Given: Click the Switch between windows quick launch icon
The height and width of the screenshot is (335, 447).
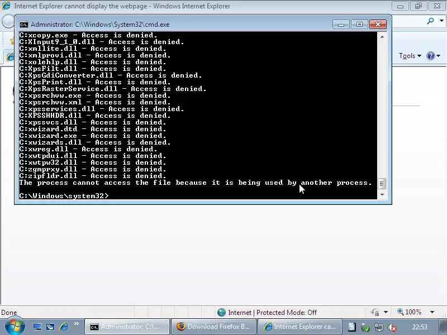Looking at the screenshot, I should click(x=50, y=327).
